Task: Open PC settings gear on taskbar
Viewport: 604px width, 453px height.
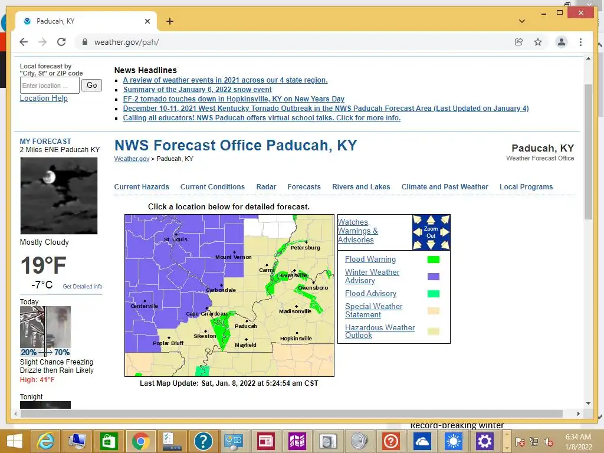Action: point(484,441)
